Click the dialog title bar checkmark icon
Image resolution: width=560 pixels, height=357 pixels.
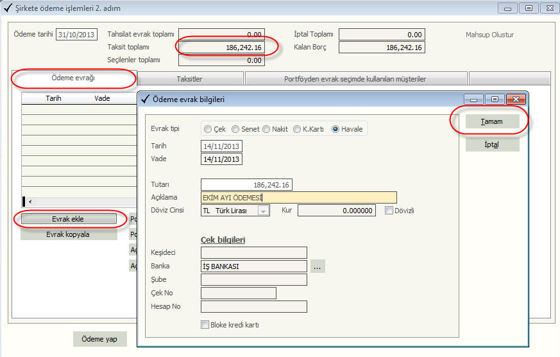click(x=145, y=100)
